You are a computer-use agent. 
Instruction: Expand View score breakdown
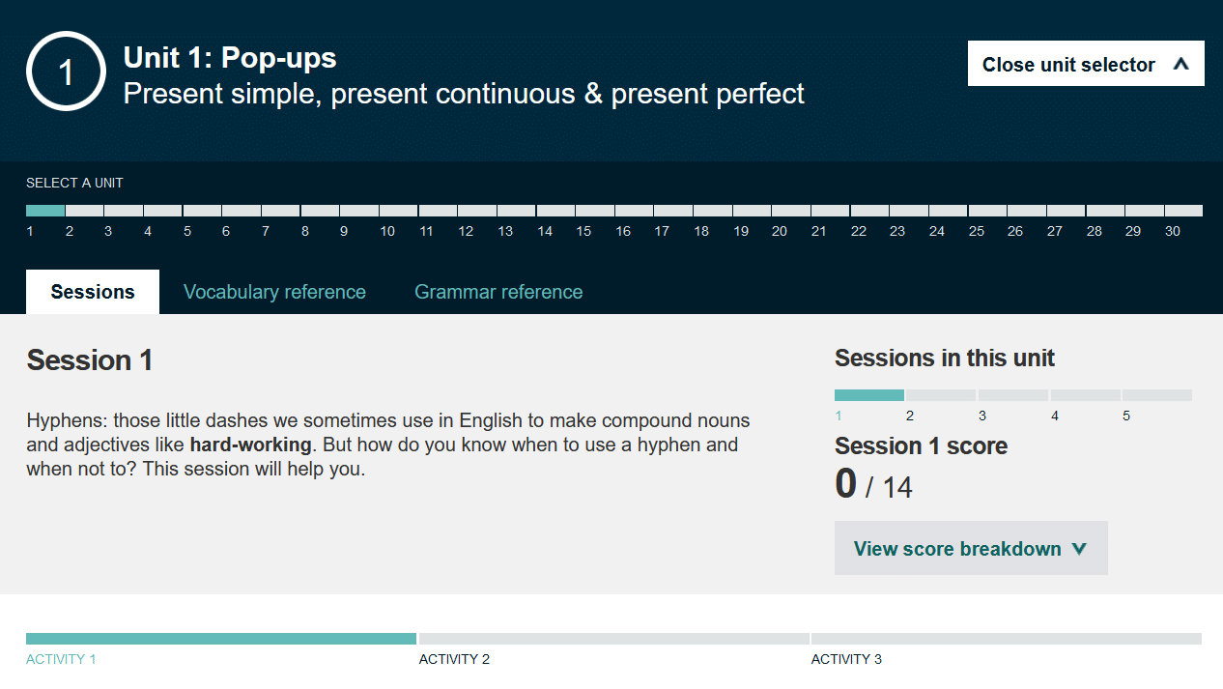970,548
